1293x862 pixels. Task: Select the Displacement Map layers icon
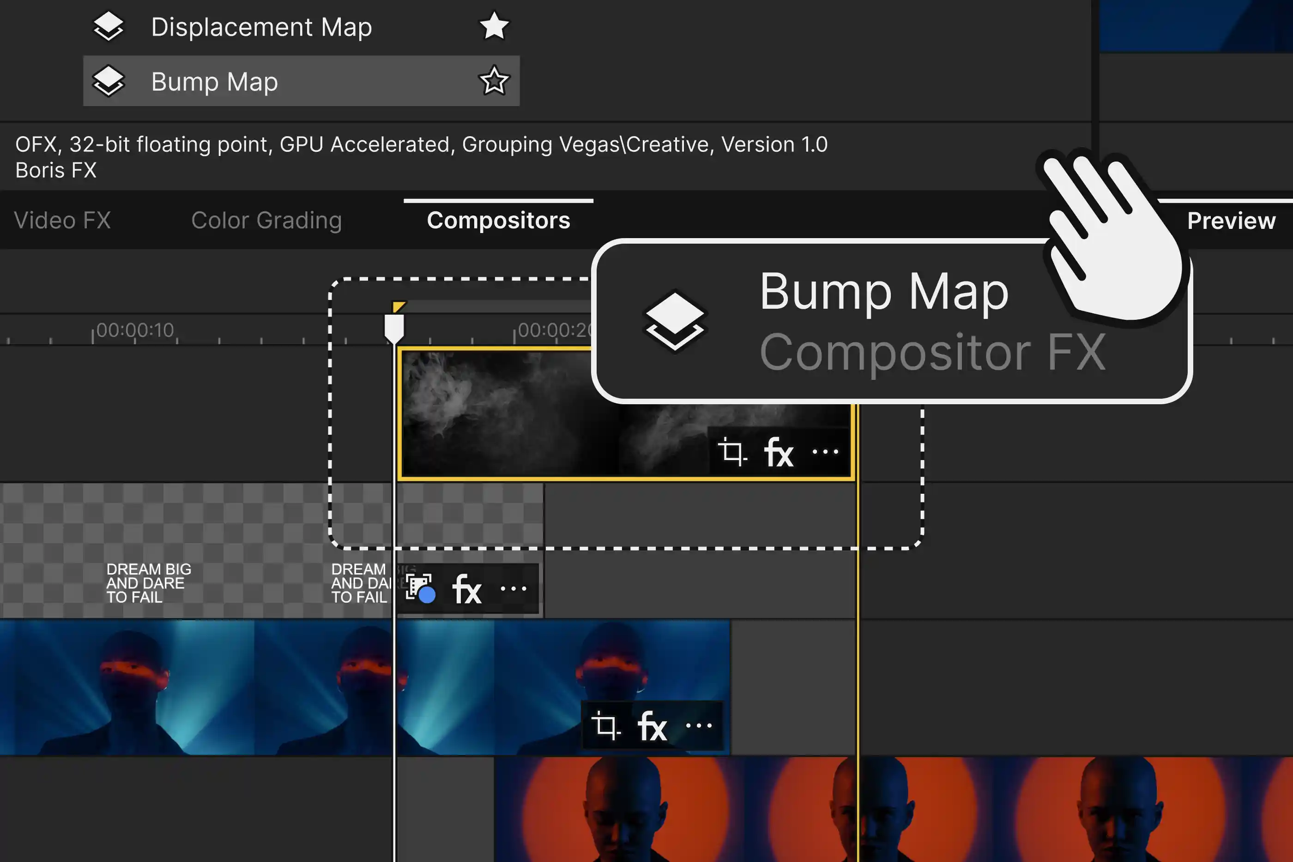pos(109,26)
